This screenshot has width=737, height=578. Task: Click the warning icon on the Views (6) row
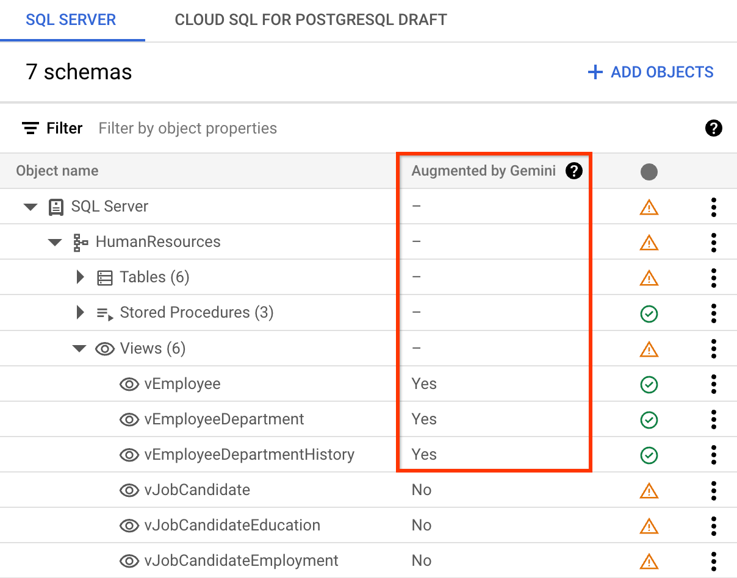[x=649, y=349]
